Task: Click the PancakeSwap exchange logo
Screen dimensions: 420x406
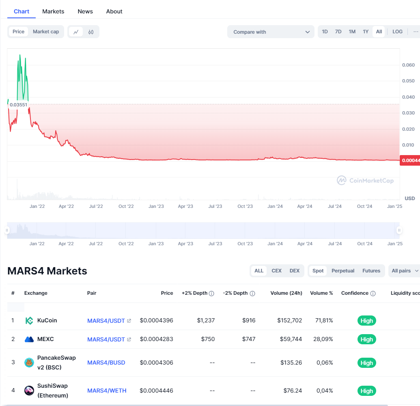Action: coord(29,363)
